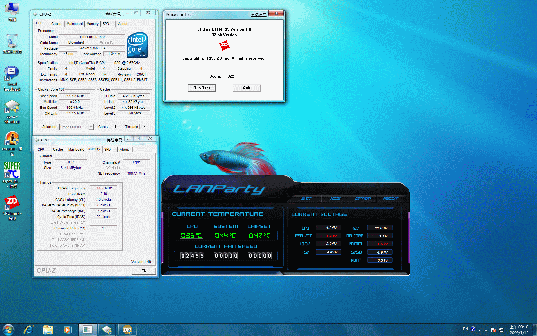Select the Memory tab in top CPU-Z window
537x336 pixels.
point(93,24)
